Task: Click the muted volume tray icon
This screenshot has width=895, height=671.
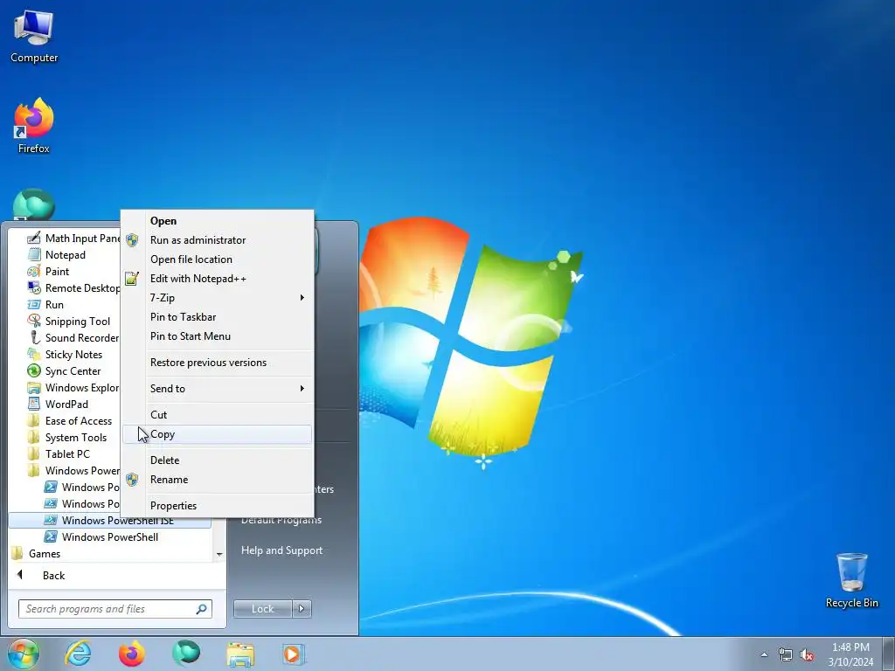Action: (807, 655)
